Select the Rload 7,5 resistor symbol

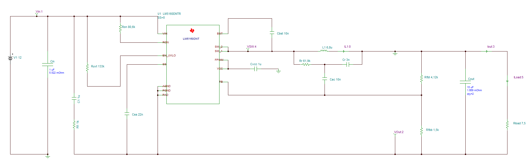(507, 125)
